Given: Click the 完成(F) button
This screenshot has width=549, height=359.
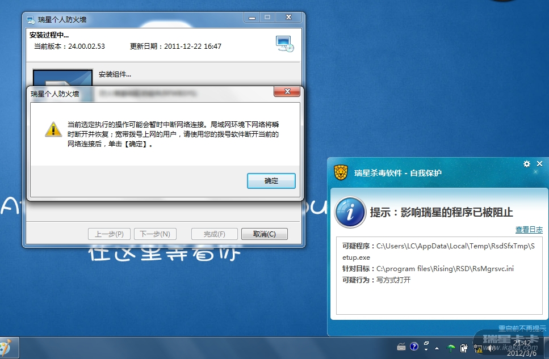Looking at the screenshot, I should 214,234.
